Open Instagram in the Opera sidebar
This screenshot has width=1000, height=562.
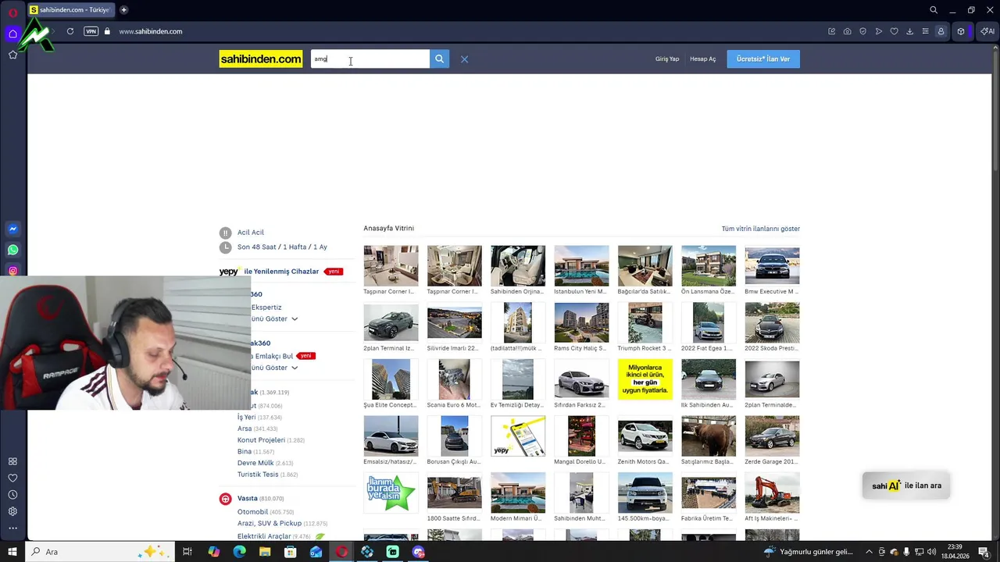pos(12,271)
